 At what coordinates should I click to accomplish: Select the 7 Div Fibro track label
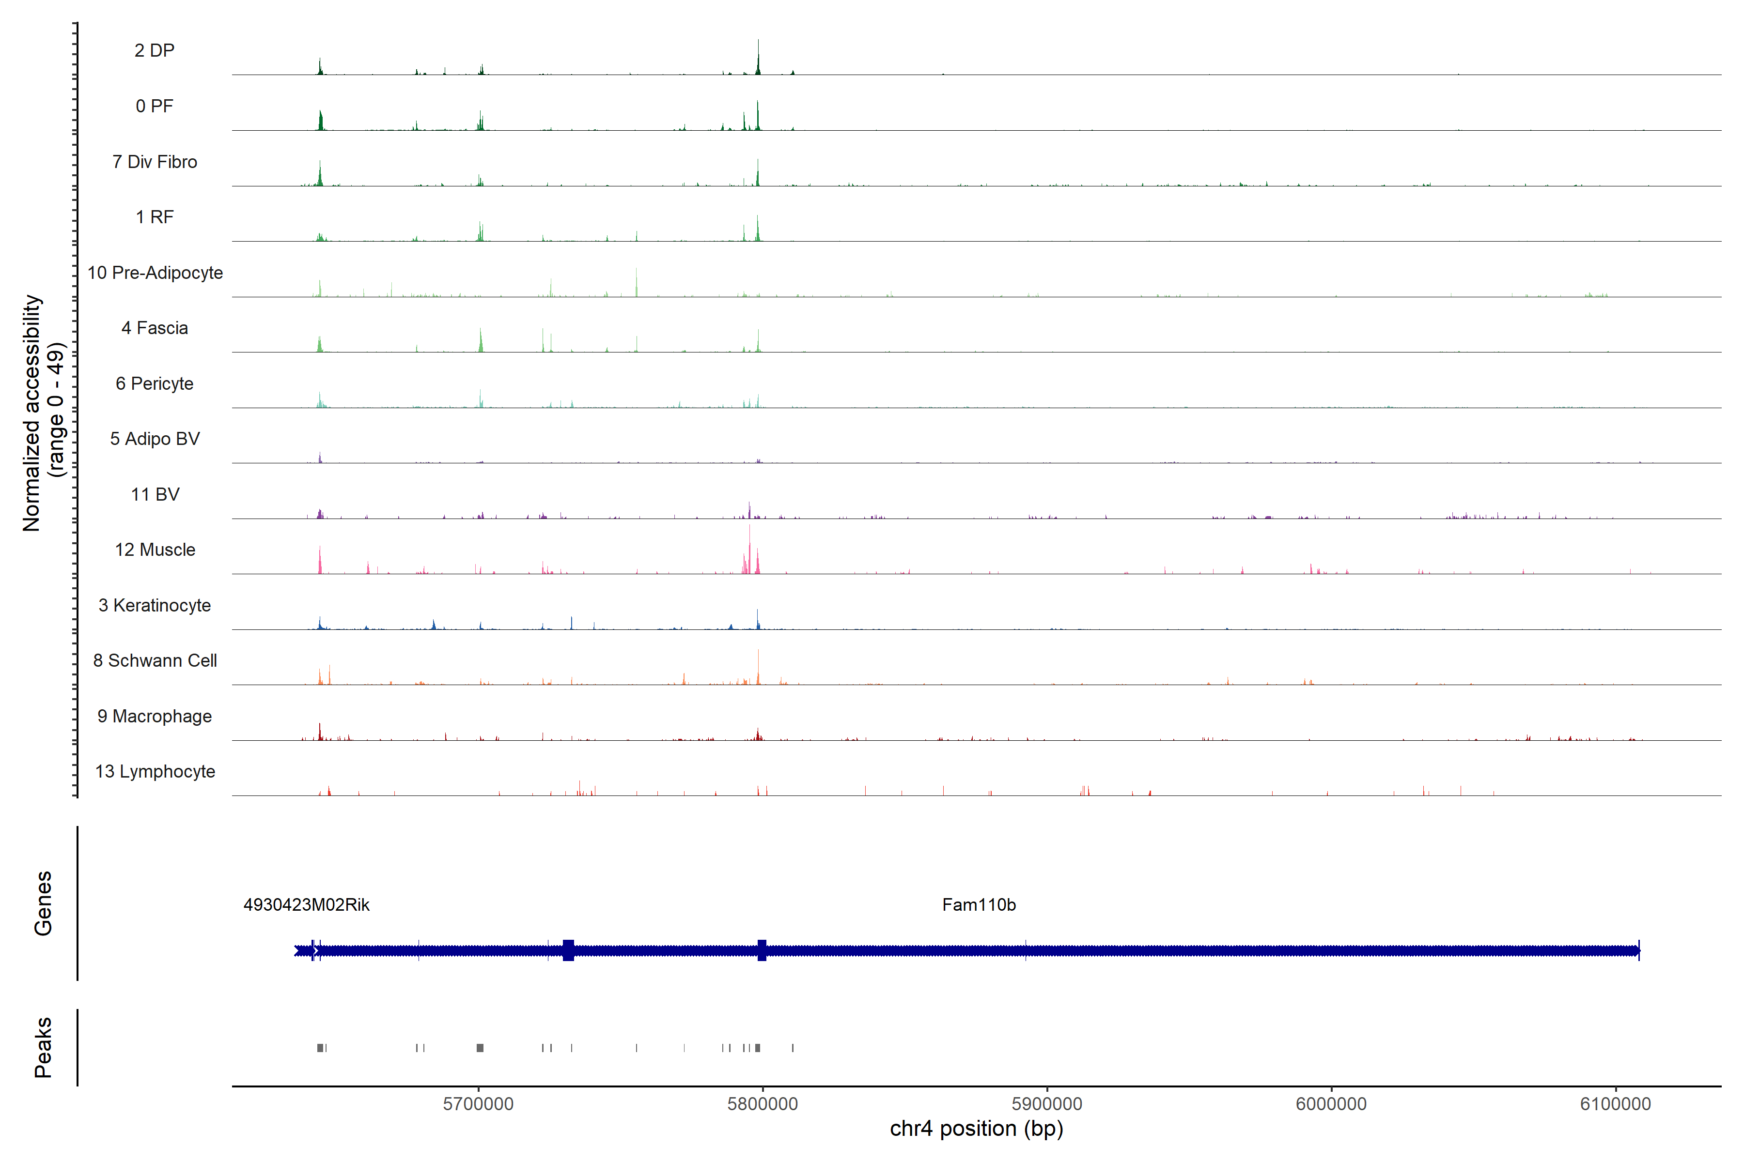[x=154, y=162]
